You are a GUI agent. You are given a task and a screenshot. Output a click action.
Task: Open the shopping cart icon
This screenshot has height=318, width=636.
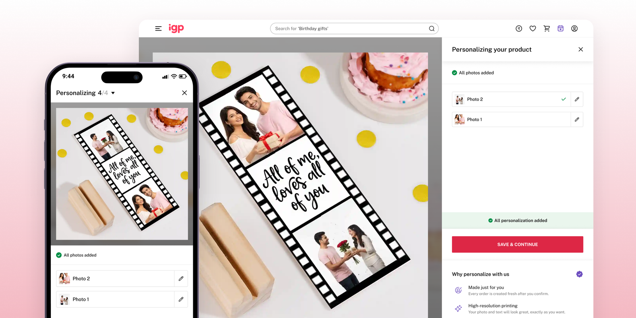coord(547,29)
